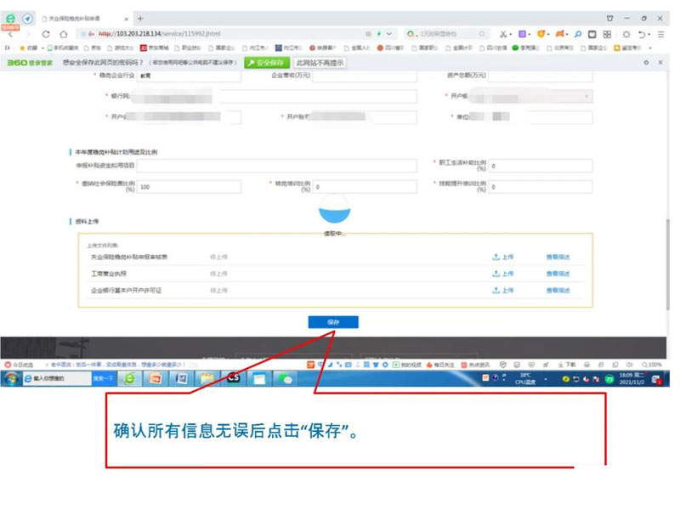
Task: Click the browser home icon
Action: point(63,34)
